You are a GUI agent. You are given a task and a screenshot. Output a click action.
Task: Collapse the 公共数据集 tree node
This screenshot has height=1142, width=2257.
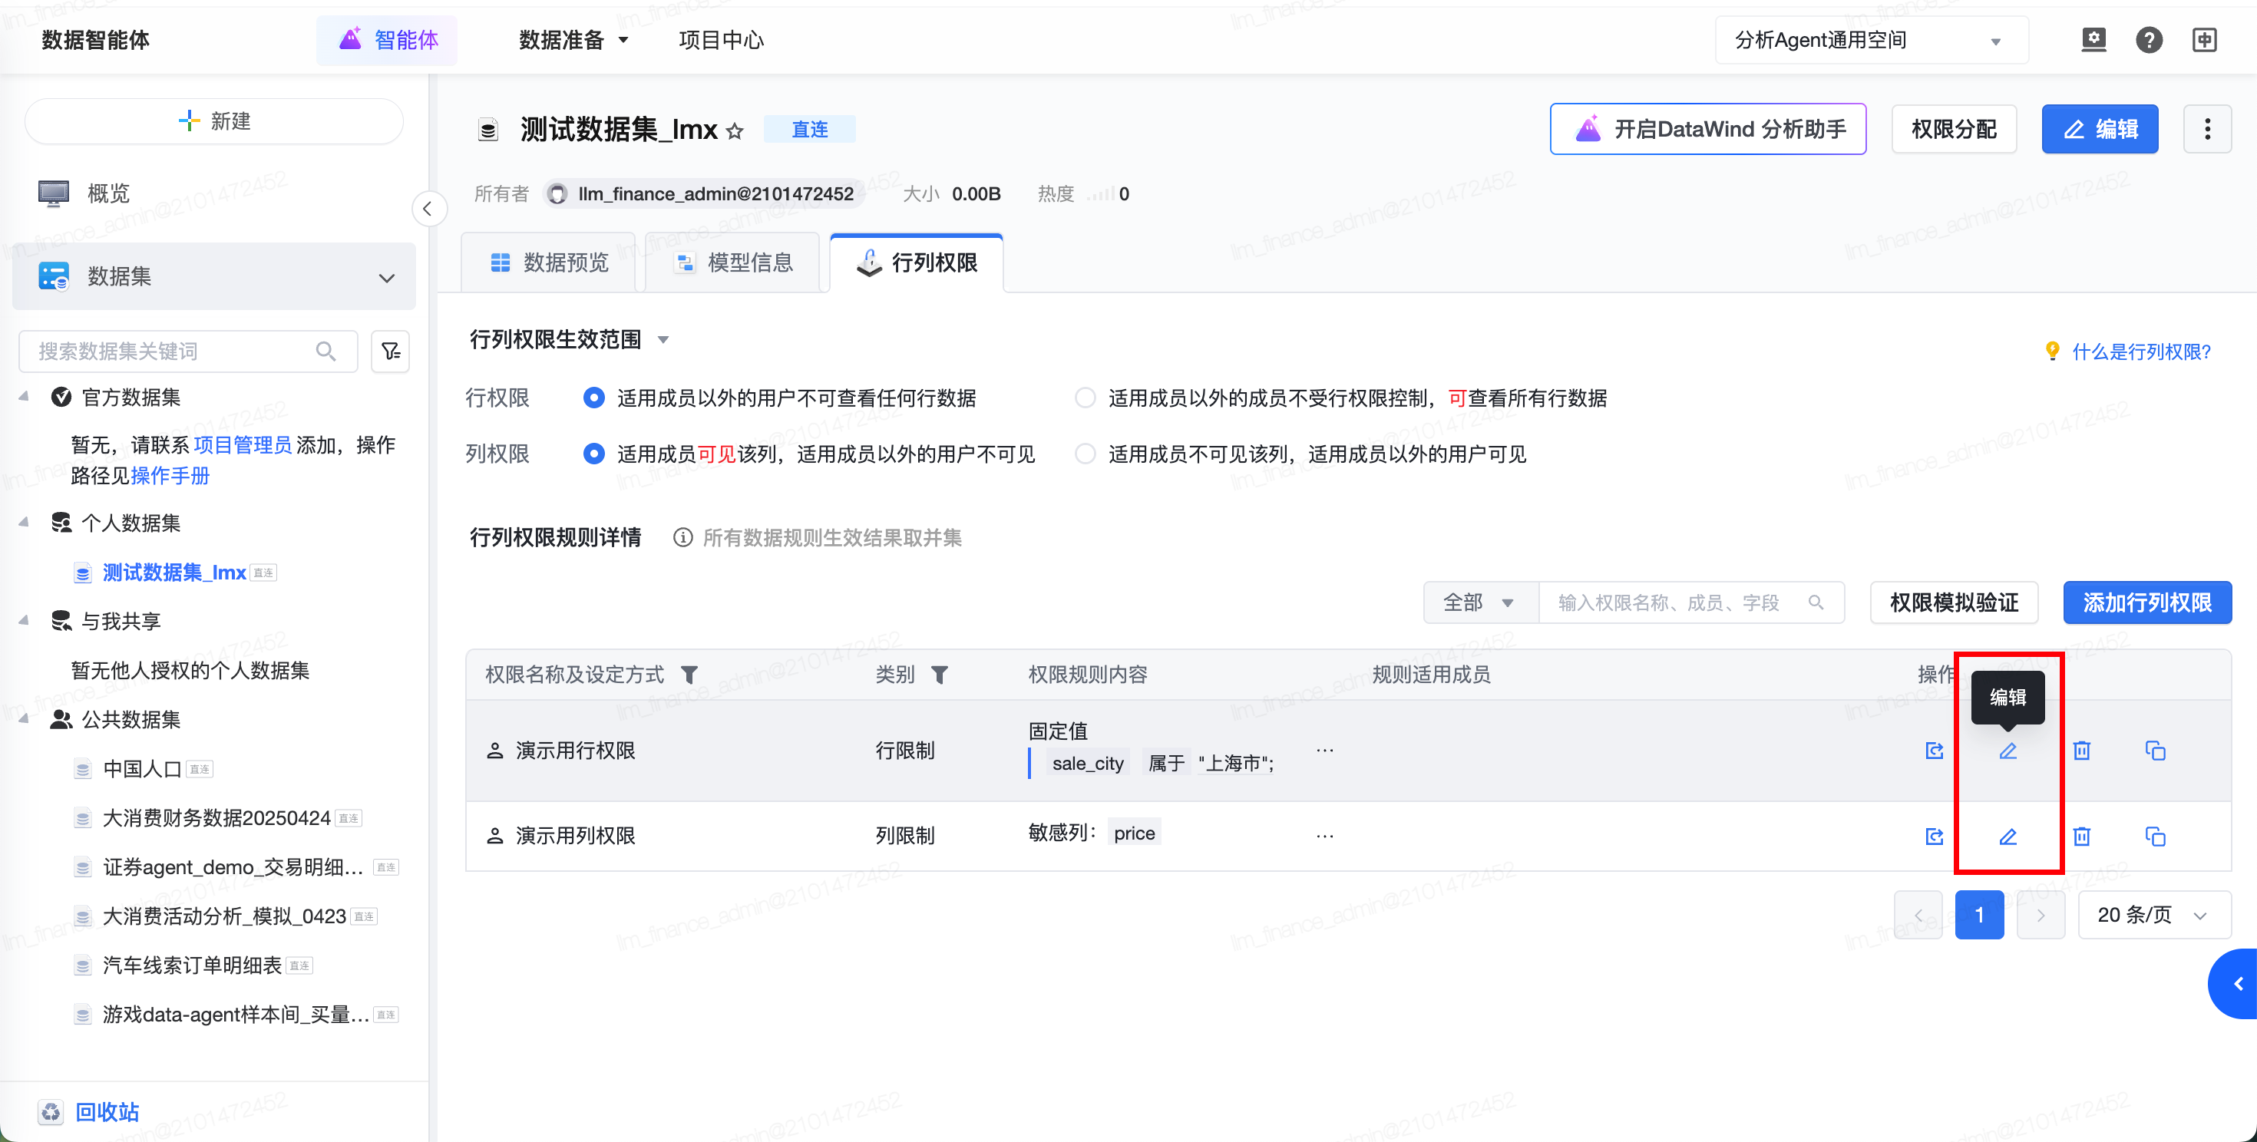coord(24,719)
